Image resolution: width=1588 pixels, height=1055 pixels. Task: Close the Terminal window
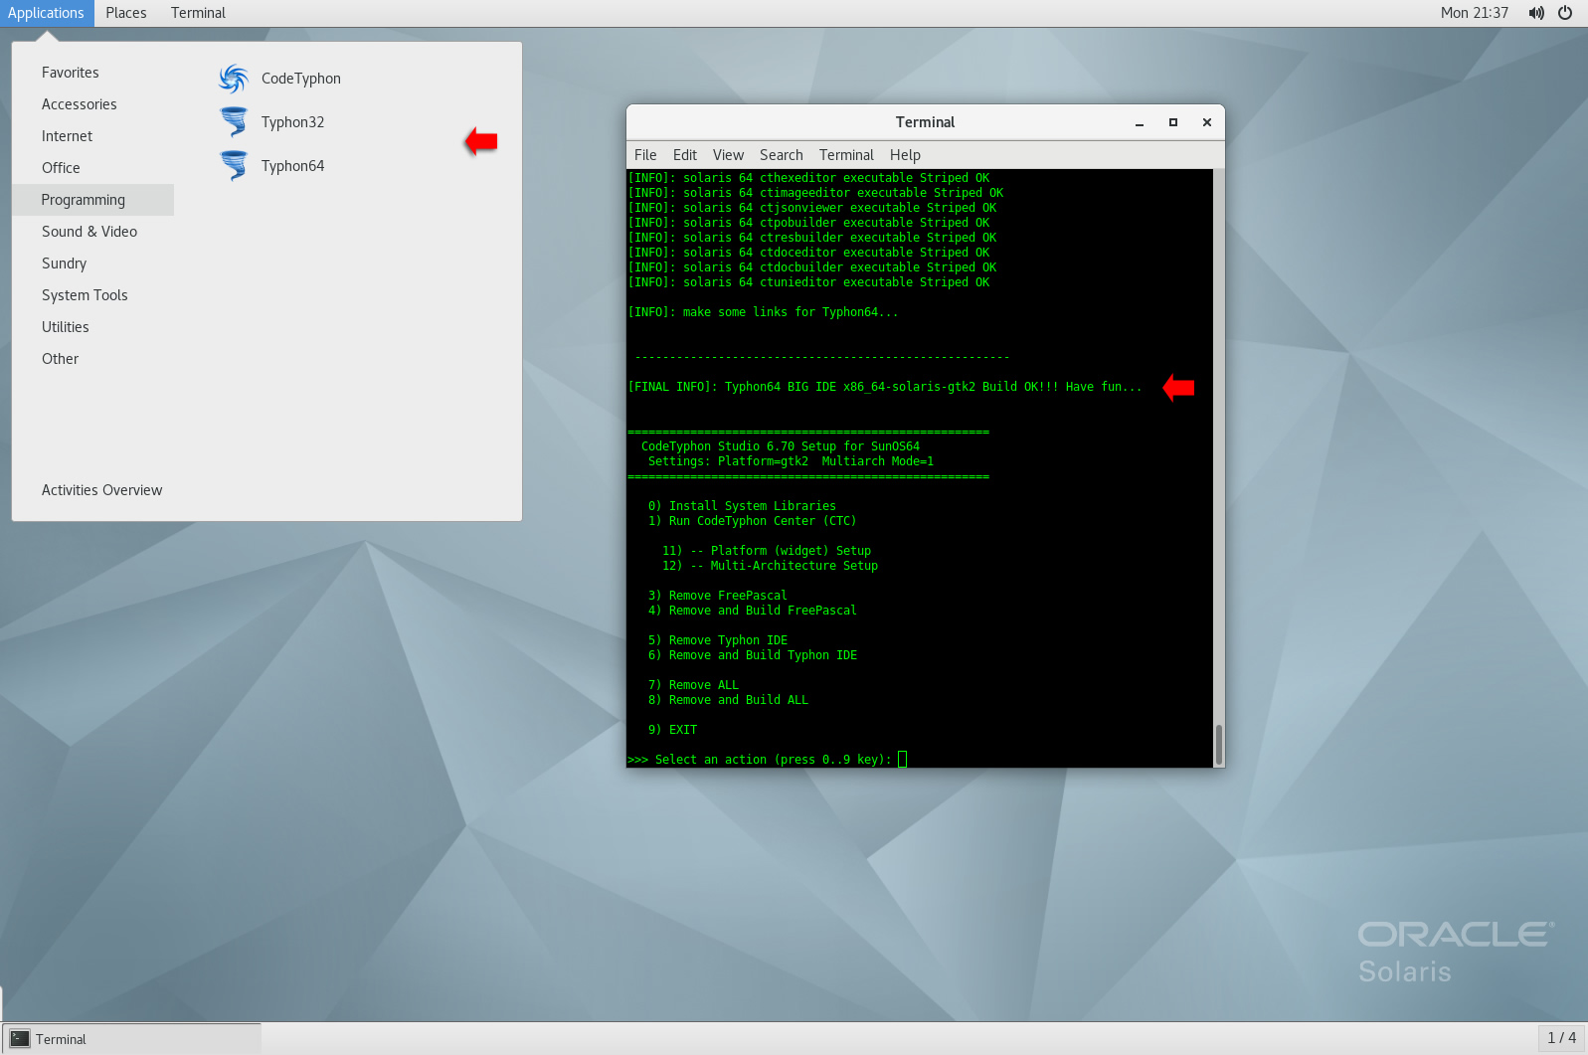click(1207, 122)
